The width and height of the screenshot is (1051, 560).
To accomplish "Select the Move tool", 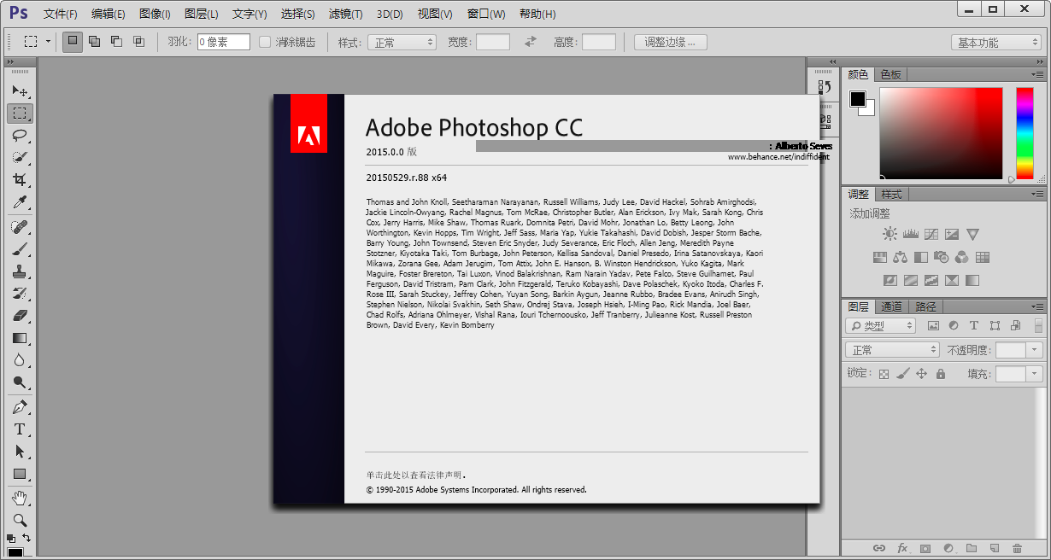I will tap(20, 90).
